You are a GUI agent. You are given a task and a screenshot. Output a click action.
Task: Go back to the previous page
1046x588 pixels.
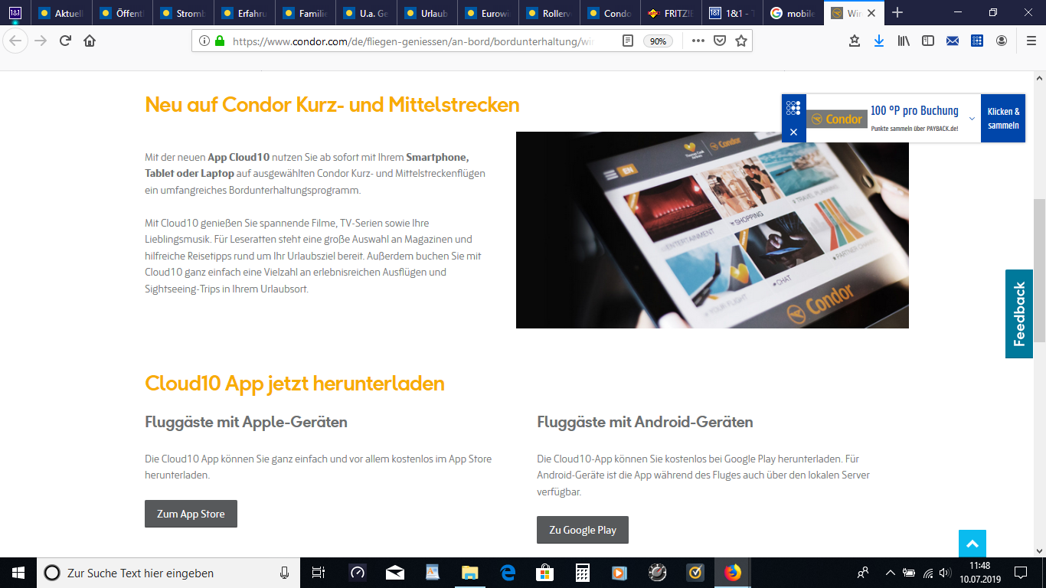[15, 41]
